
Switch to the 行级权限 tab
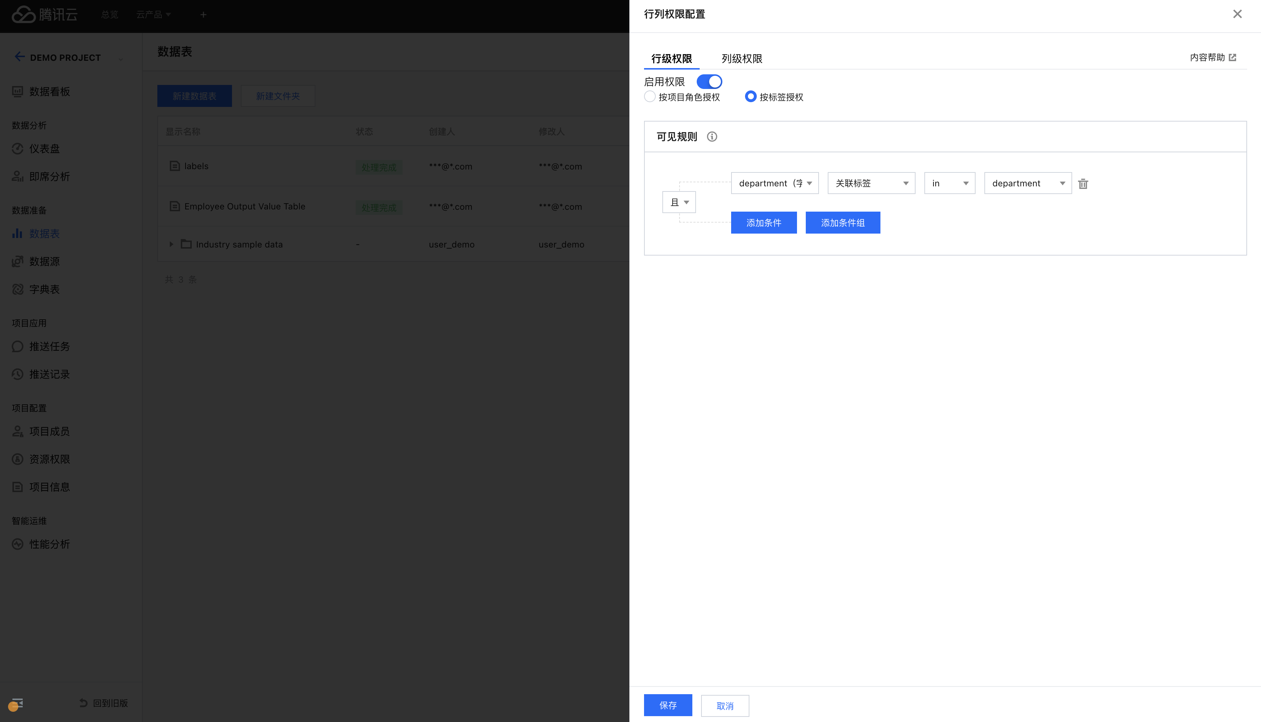671,59
